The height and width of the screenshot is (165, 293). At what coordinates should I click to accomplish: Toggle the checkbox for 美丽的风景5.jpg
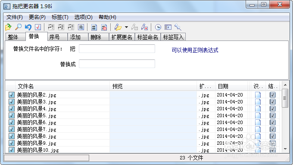(x=11, y=115)
